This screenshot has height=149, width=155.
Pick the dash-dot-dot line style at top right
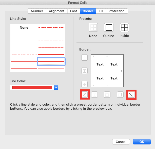(51, 27)
